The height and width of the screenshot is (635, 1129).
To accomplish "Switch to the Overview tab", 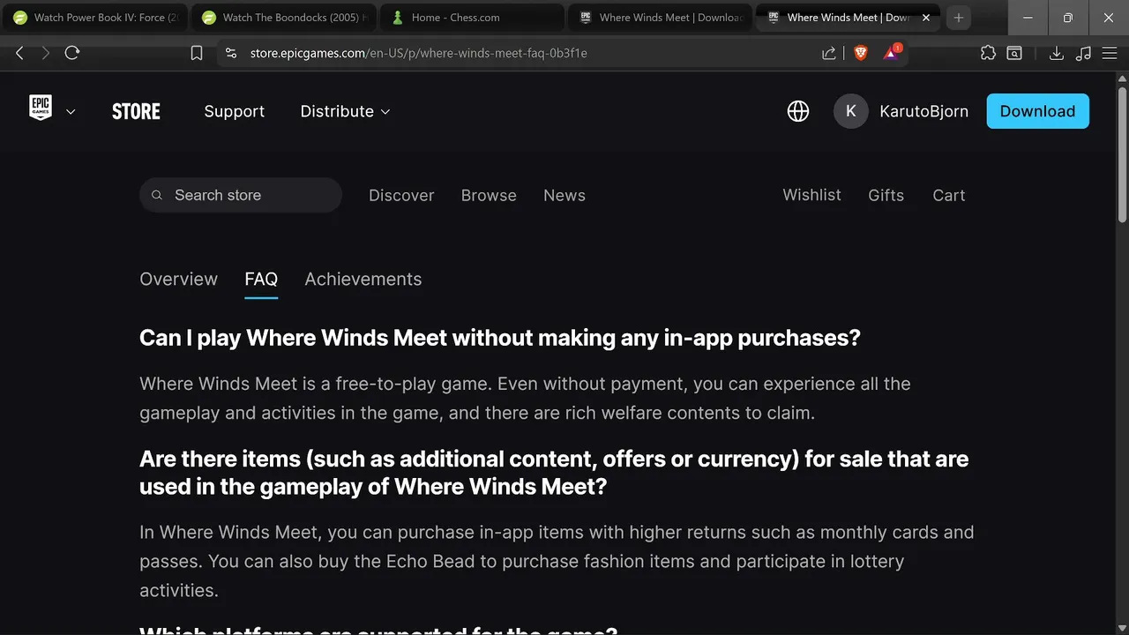I will [178, 279].
